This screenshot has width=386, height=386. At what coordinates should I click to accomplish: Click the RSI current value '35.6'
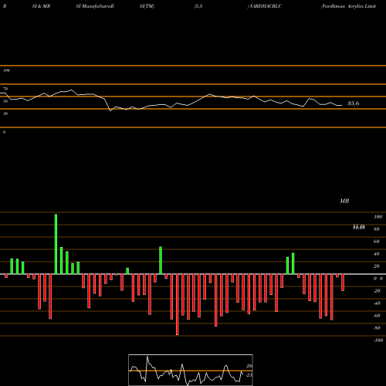(353, 103)
